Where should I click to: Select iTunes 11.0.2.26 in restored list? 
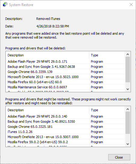pyautogui.click(x=65, y=132)
